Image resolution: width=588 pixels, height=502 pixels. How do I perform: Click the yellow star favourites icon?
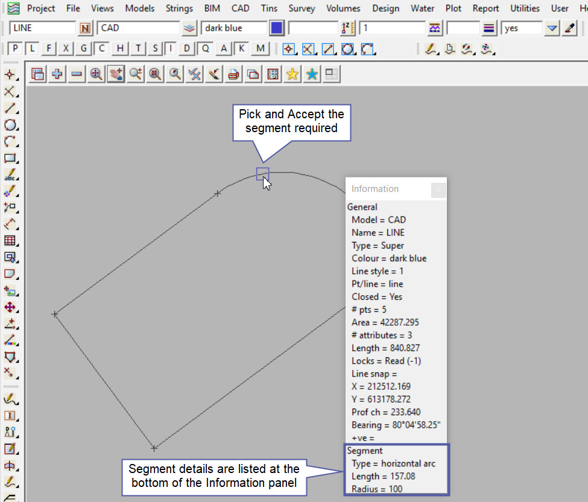292,74
